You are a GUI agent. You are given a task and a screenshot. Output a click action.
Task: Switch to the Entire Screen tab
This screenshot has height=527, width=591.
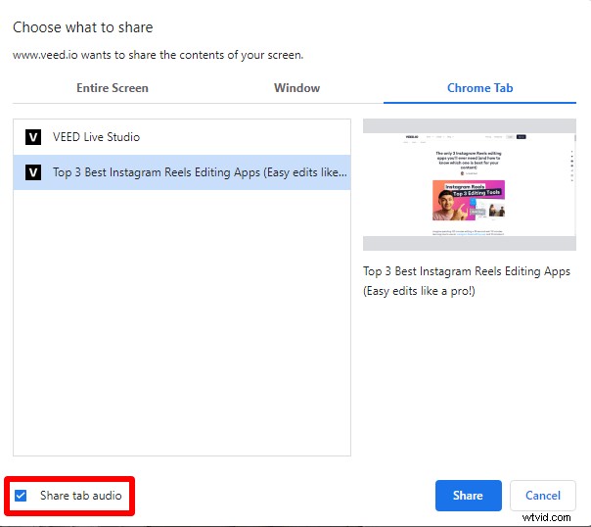(x=113, y=88)
